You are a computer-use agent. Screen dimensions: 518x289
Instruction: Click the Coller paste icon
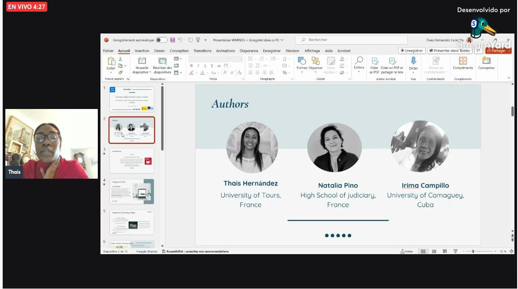coord(111,62)
